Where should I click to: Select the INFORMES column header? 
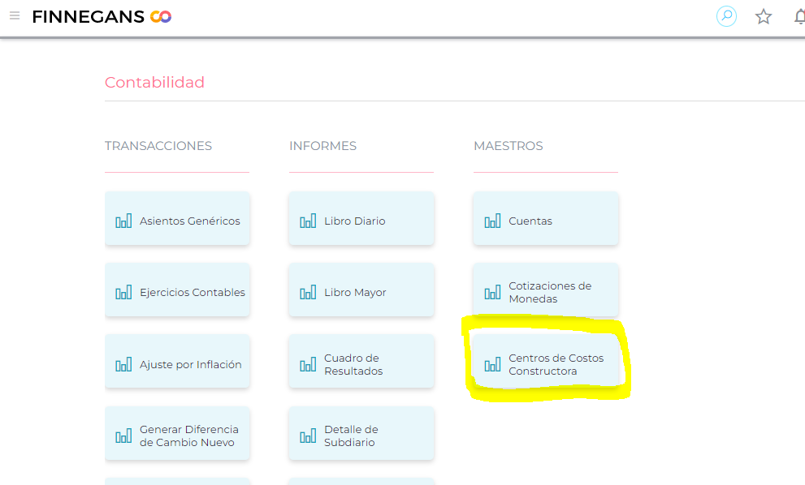click(x=322, y=146)
